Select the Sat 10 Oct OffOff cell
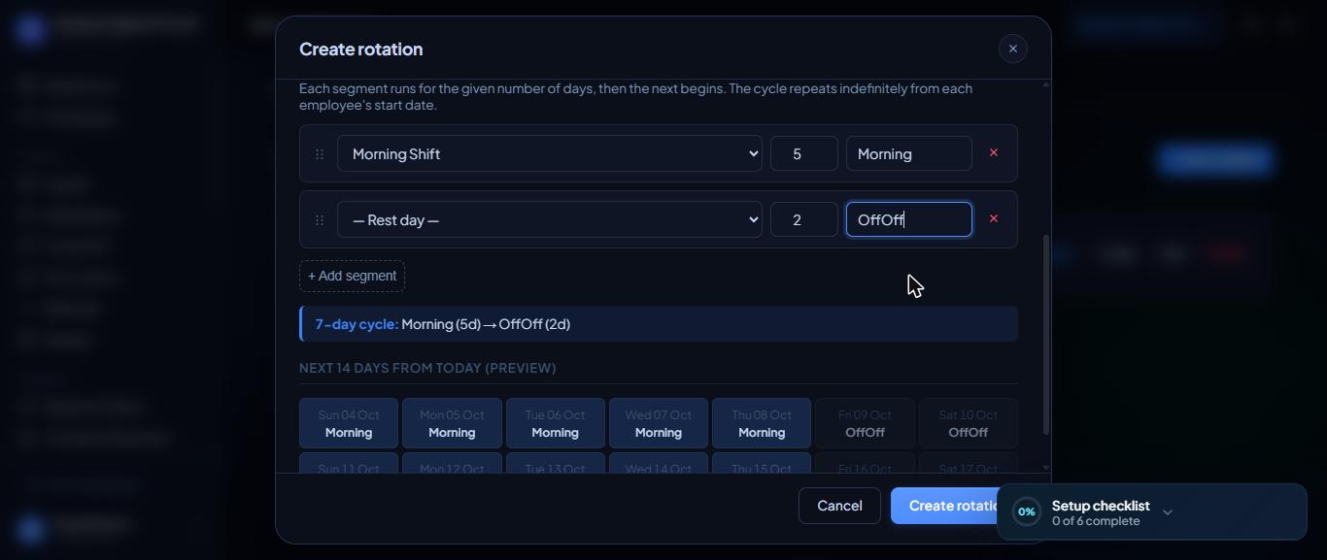The width and height of the screenshot is (1327, 560). [x=969, y=423]
